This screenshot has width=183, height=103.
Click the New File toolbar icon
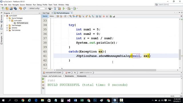click(x=3, y=8)
